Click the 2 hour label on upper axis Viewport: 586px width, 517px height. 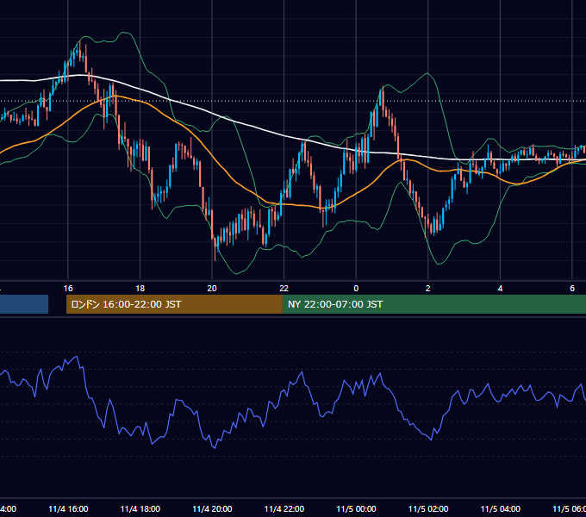tap(428, 289)
